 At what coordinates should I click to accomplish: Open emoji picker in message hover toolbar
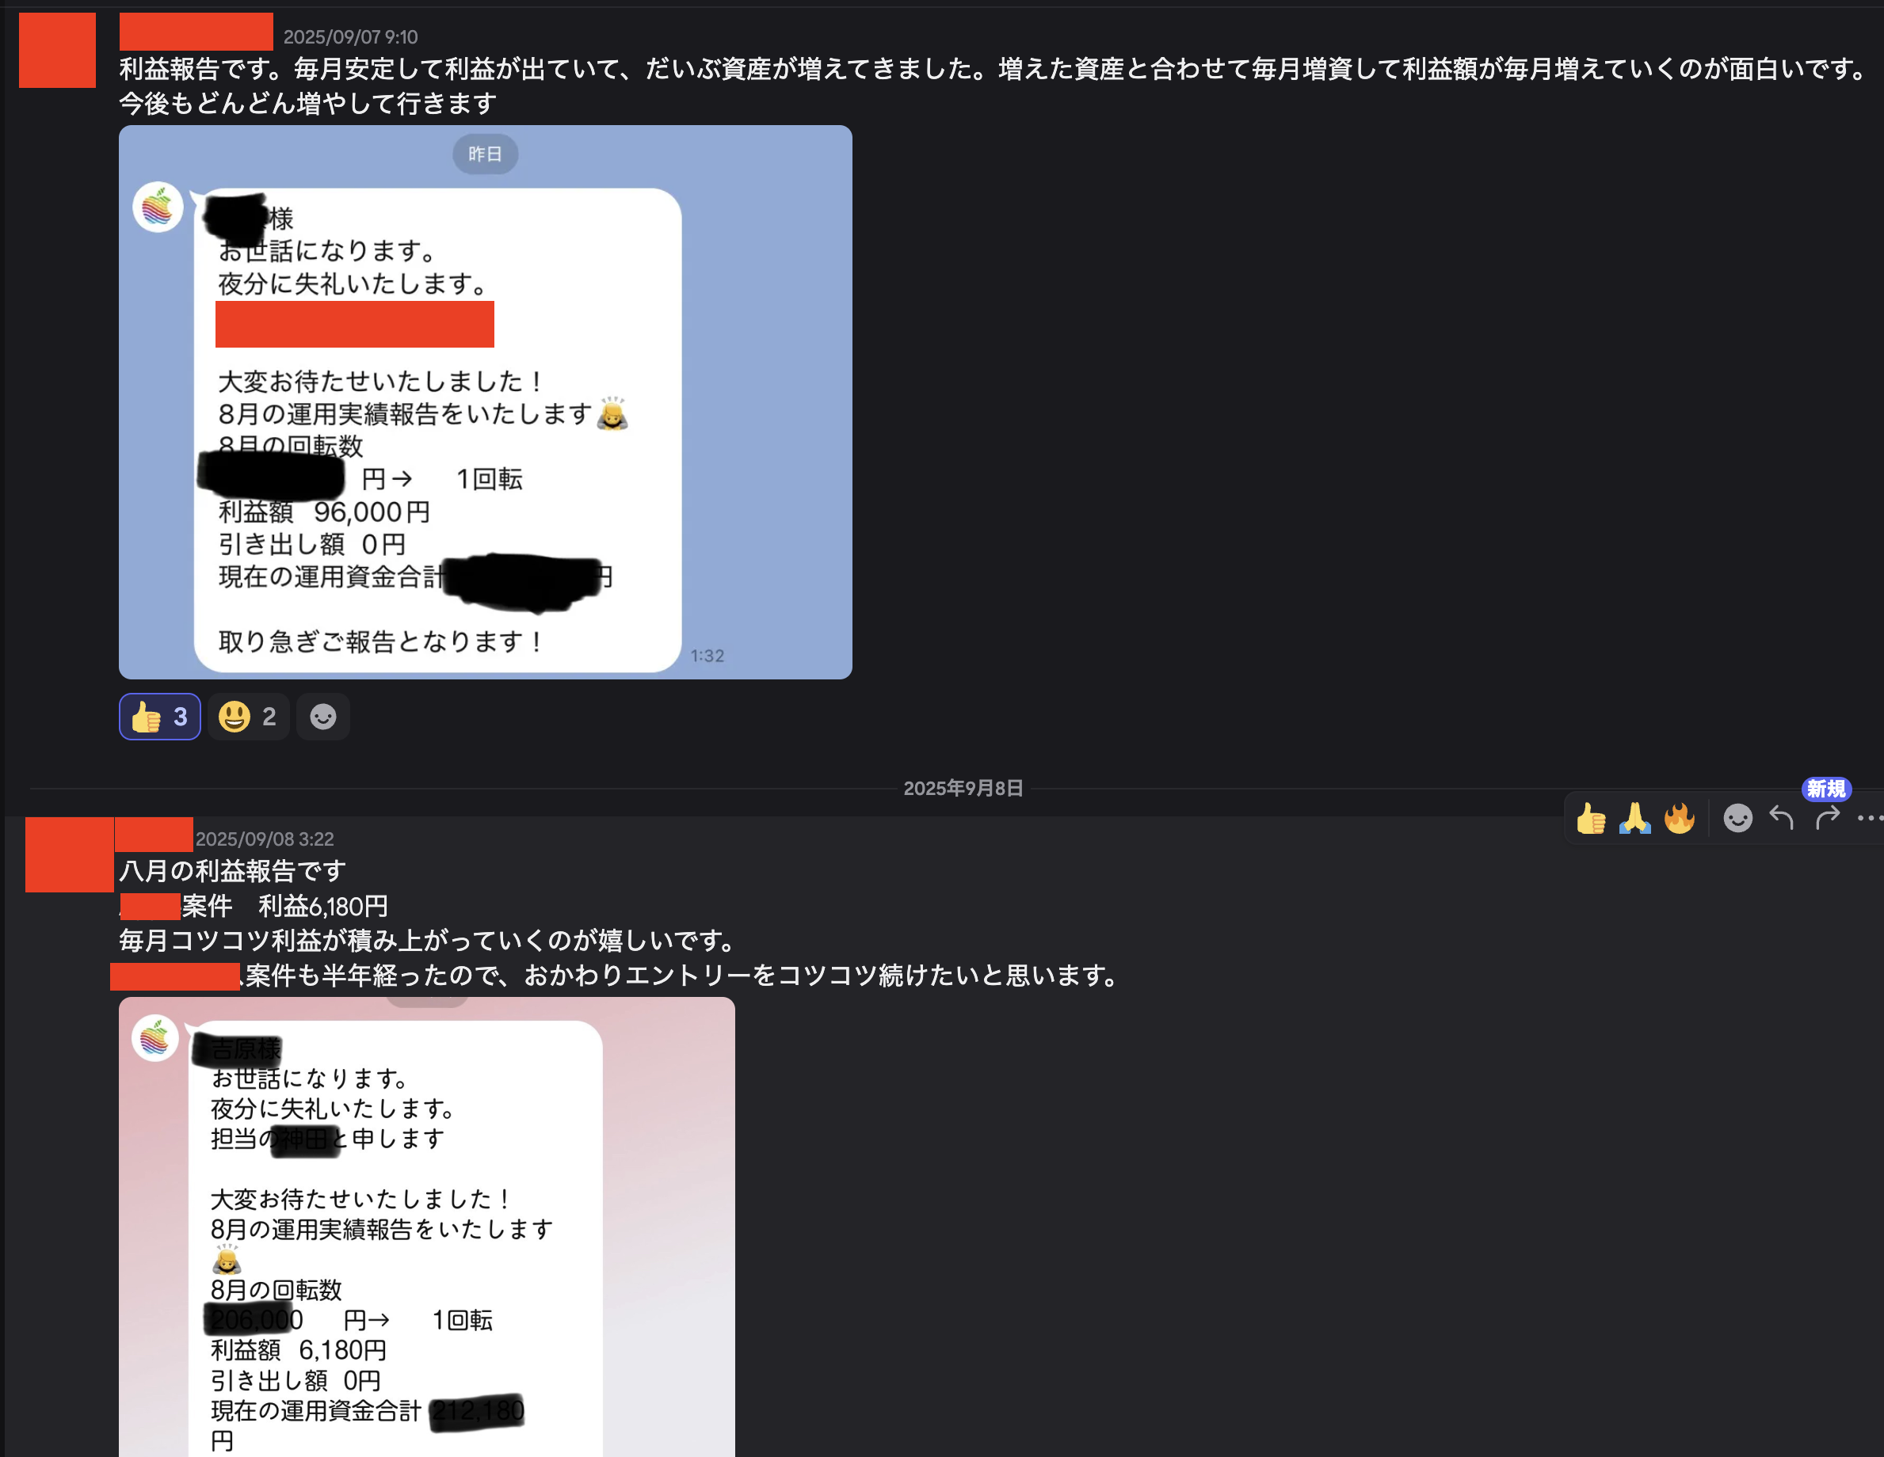[1737, 818]
